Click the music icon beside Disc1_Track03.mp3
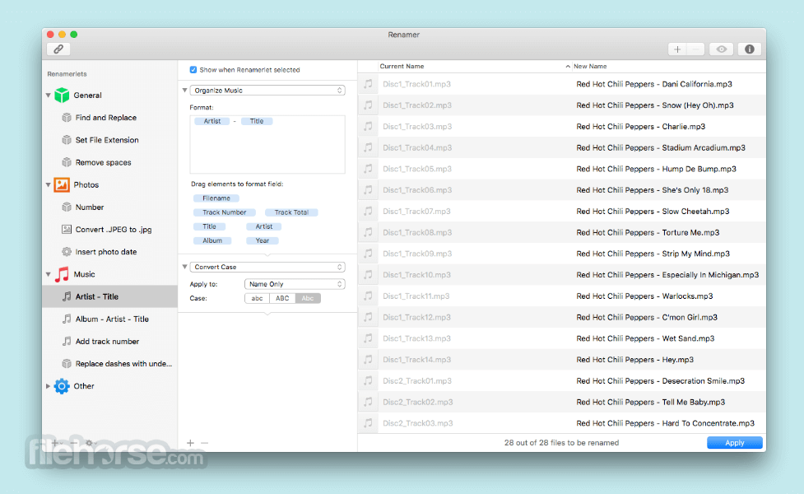 368,126
